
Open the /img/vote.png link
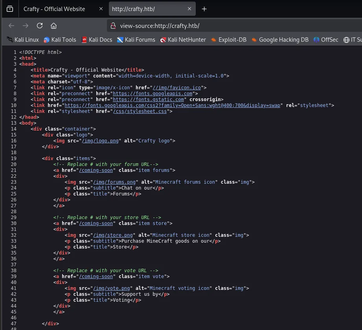(x=112, y=288)
